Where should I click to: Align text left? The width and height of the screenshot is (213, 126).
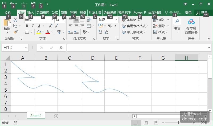tap(71, 26)
